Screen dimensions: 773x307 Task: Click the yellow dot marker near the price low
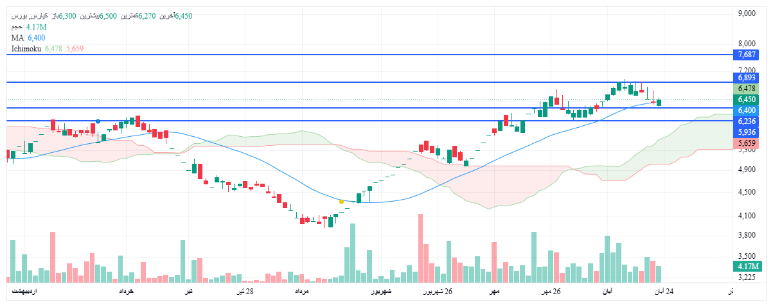tap(341, 202)
